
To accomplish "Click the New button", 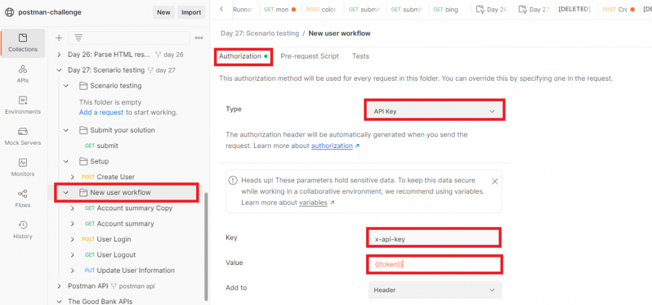I will click(164, 12).
